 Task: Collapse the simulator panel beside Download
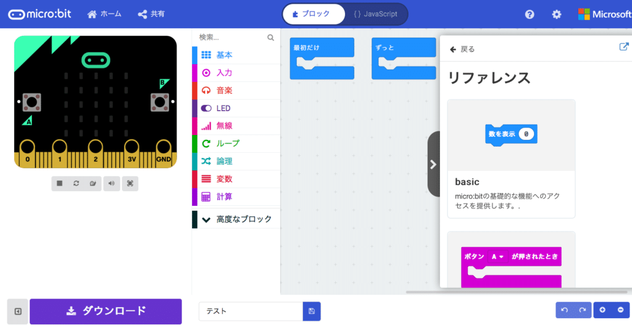18,311
